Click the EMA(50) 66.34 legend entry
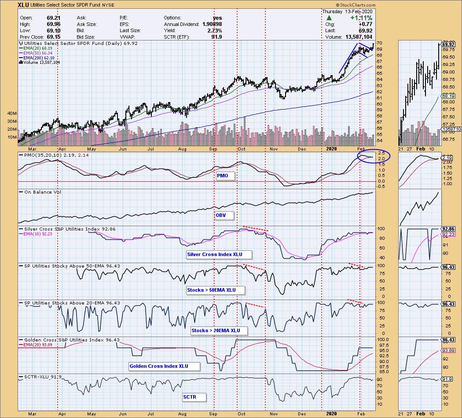This screenshot has height=418, width=462. point(36,53)
